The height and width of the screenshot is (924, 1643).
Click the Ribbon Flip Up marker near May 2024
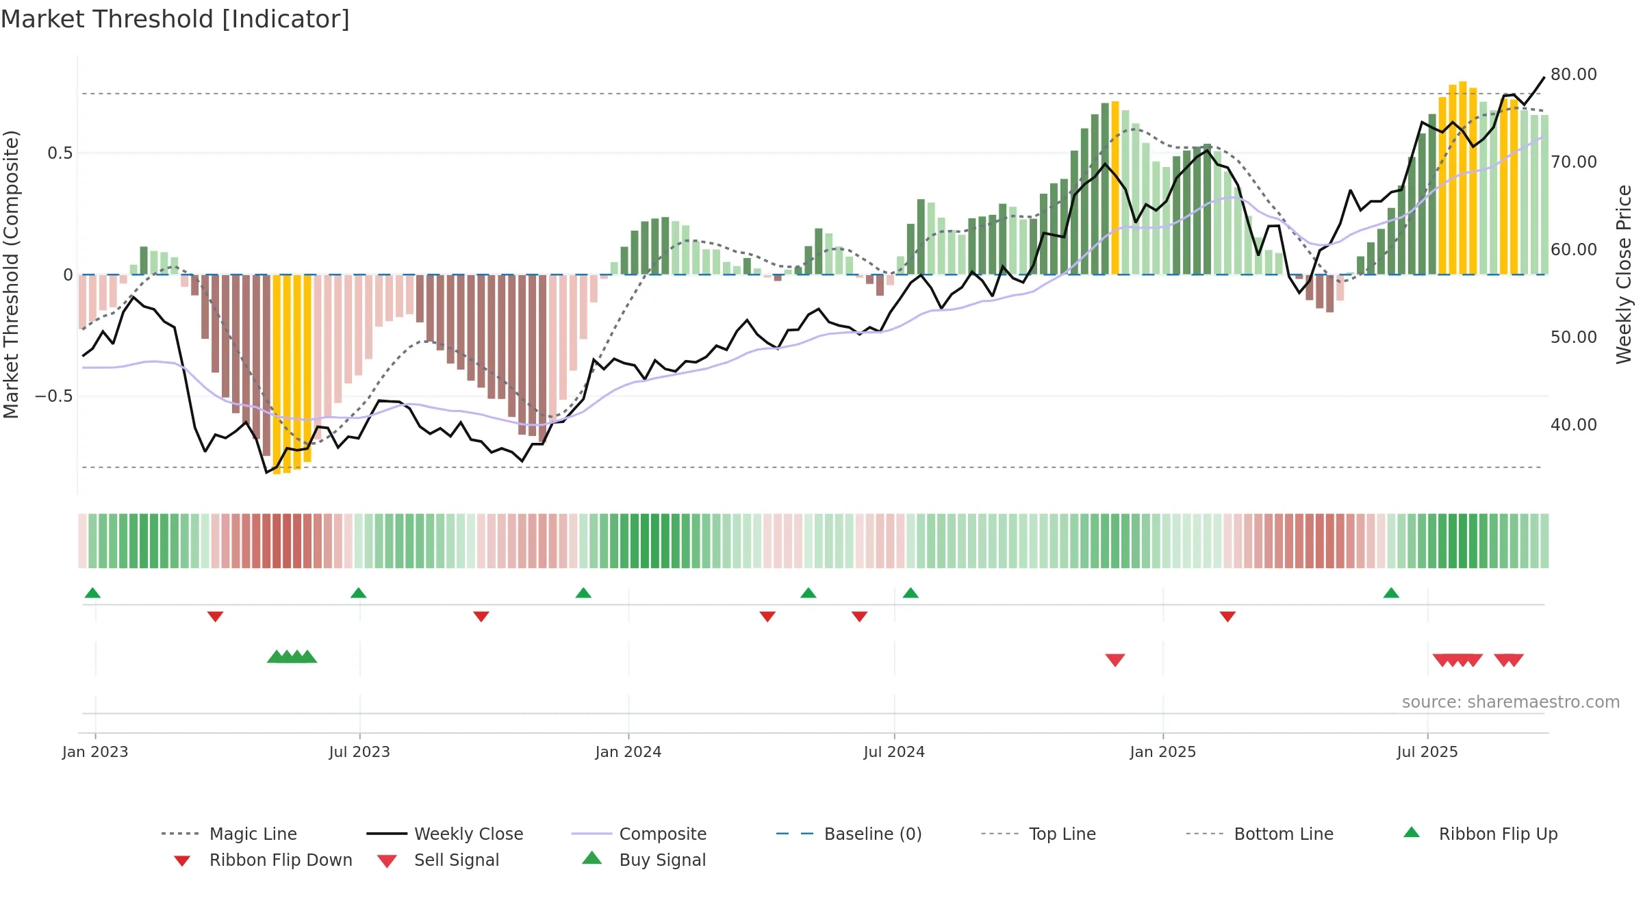(808, 593)
